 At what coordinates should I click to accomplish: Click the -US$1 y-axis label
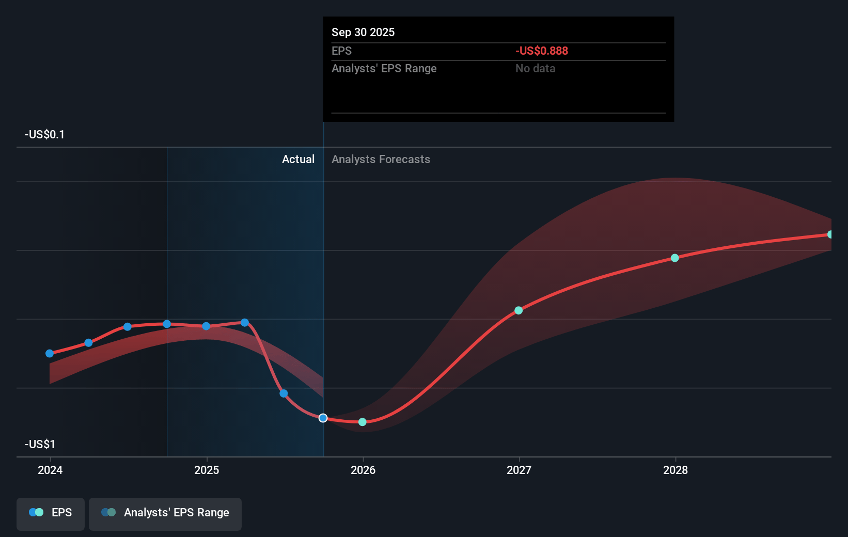(x=40, y=444)
